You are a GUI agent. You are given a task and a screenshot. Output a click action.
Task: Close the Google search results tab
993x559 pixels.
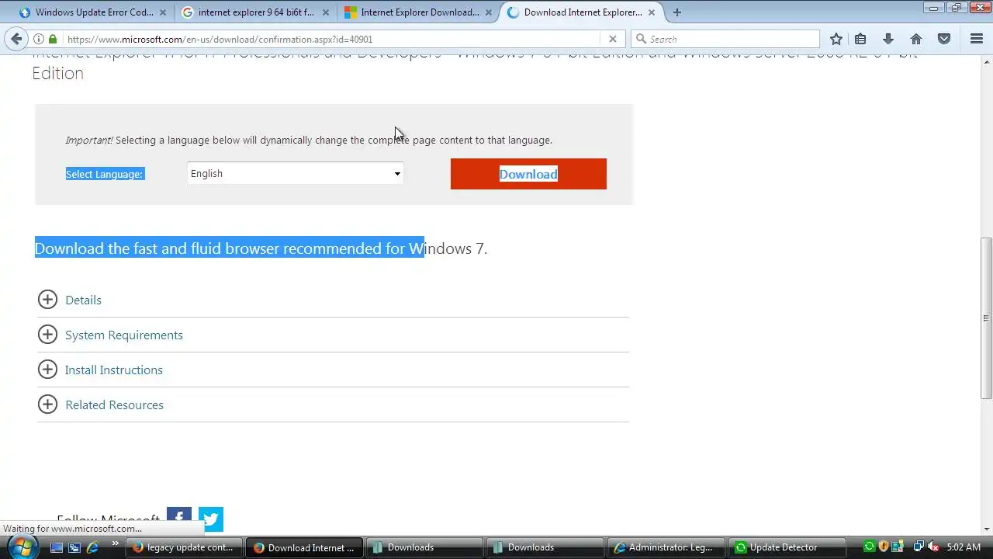326,12
